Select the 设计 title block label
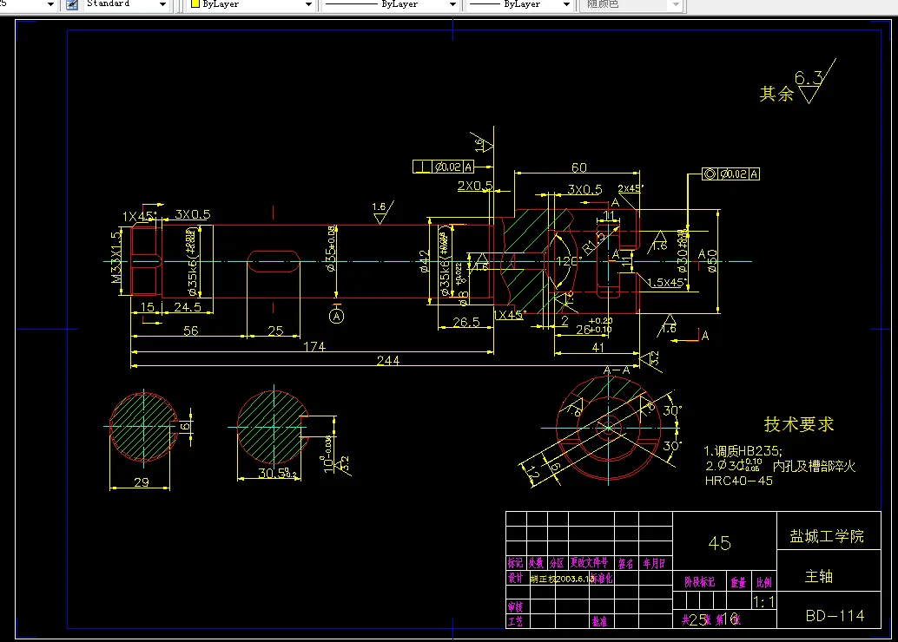The width and height of the screenshot is (898, 642). [515, 578]
